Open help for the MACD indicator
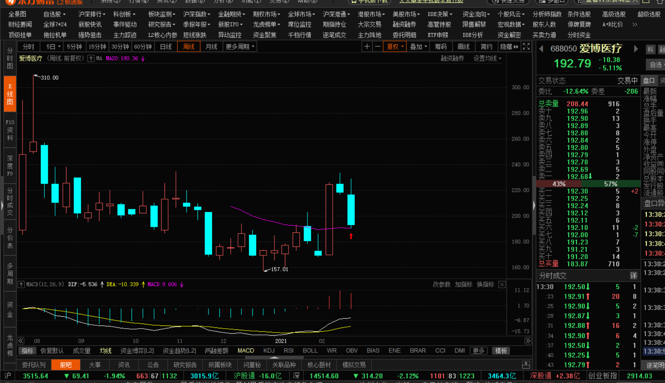The height and width of the screenshot is (383, 665). point(21,284)
